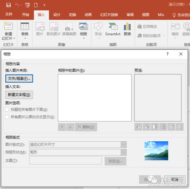The height and width of the screenshot is (189, 190).
Task: Click the 相册 ribbon icon
Action: [x=83, y=26]
